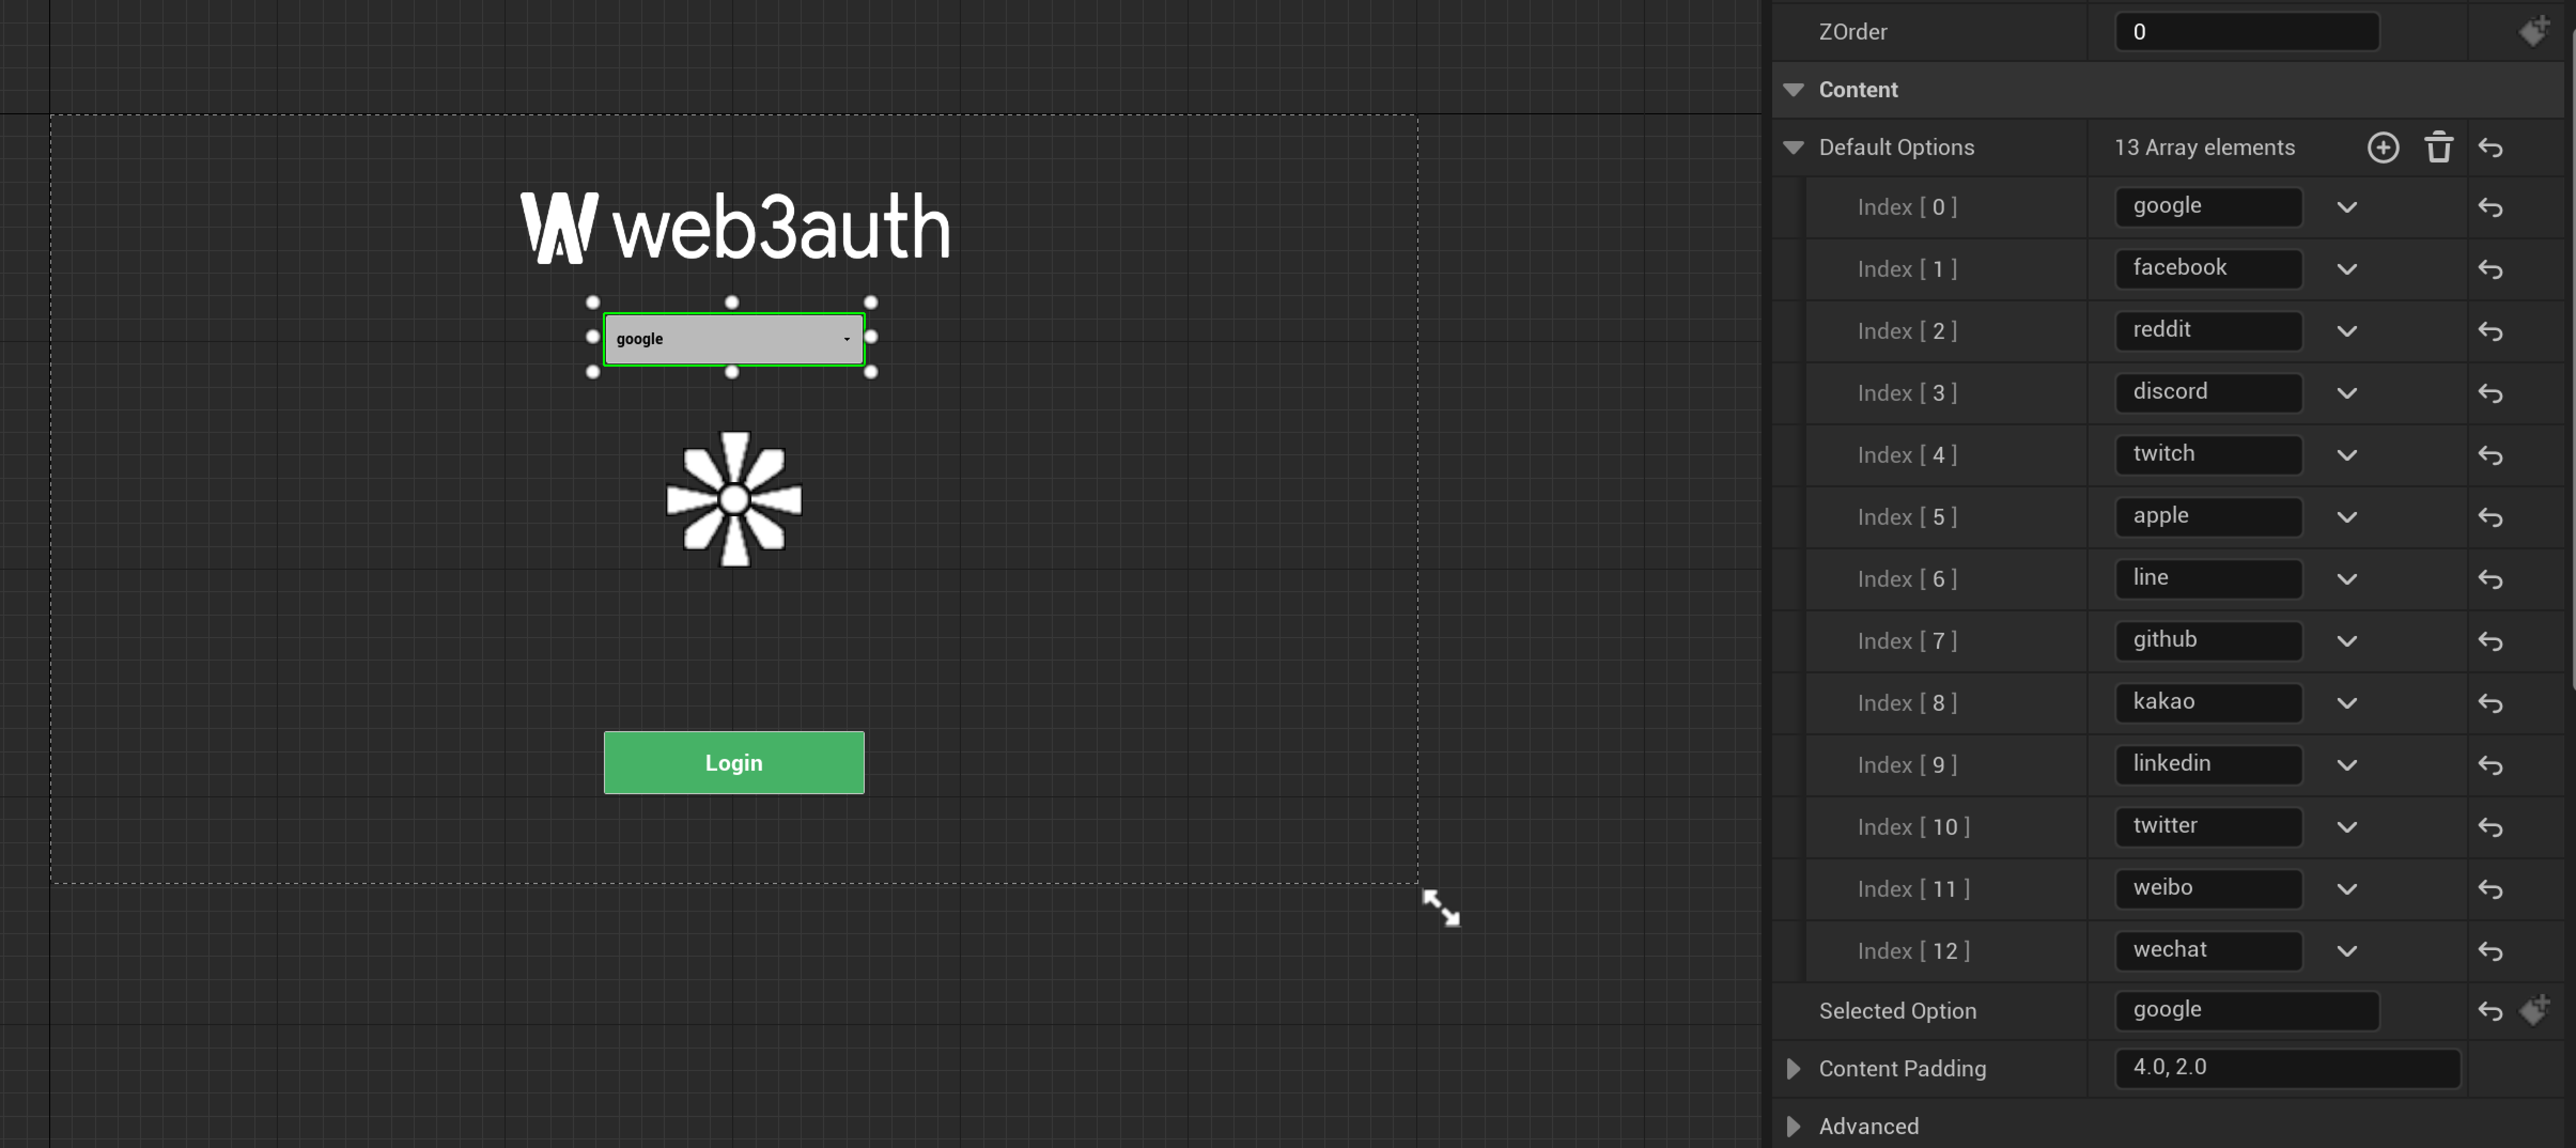Collapse the Content section
The height and width of the screenshot is (1148, 2576).
click(1793, 89)
